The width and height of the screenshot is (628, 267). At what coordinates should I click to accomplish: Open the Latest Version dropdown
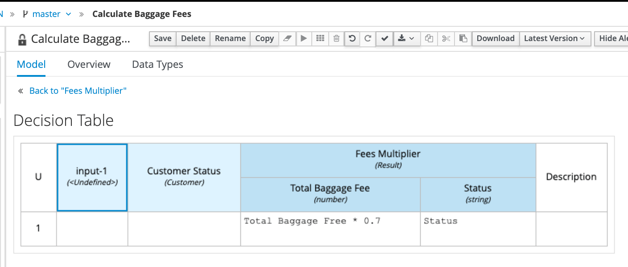pos(555,38)
